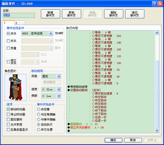Click the 名称 event name field

click(x=19, y=15)
